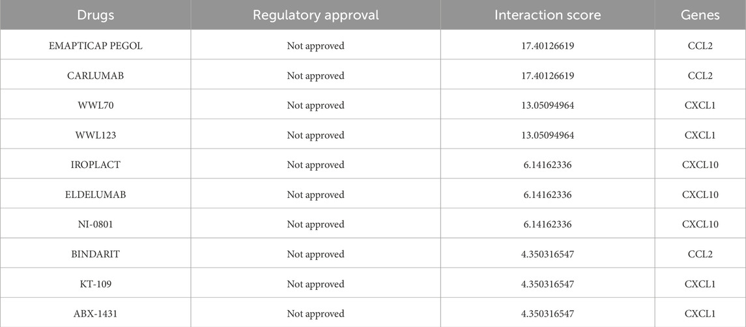Click the interaction score in the WWL70 row

547,106
